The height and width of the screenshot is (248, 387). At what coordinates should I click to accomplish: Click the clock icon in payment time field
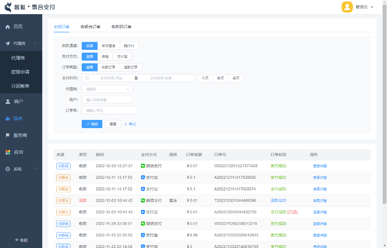pyautogui.click(x=87, y=78)
